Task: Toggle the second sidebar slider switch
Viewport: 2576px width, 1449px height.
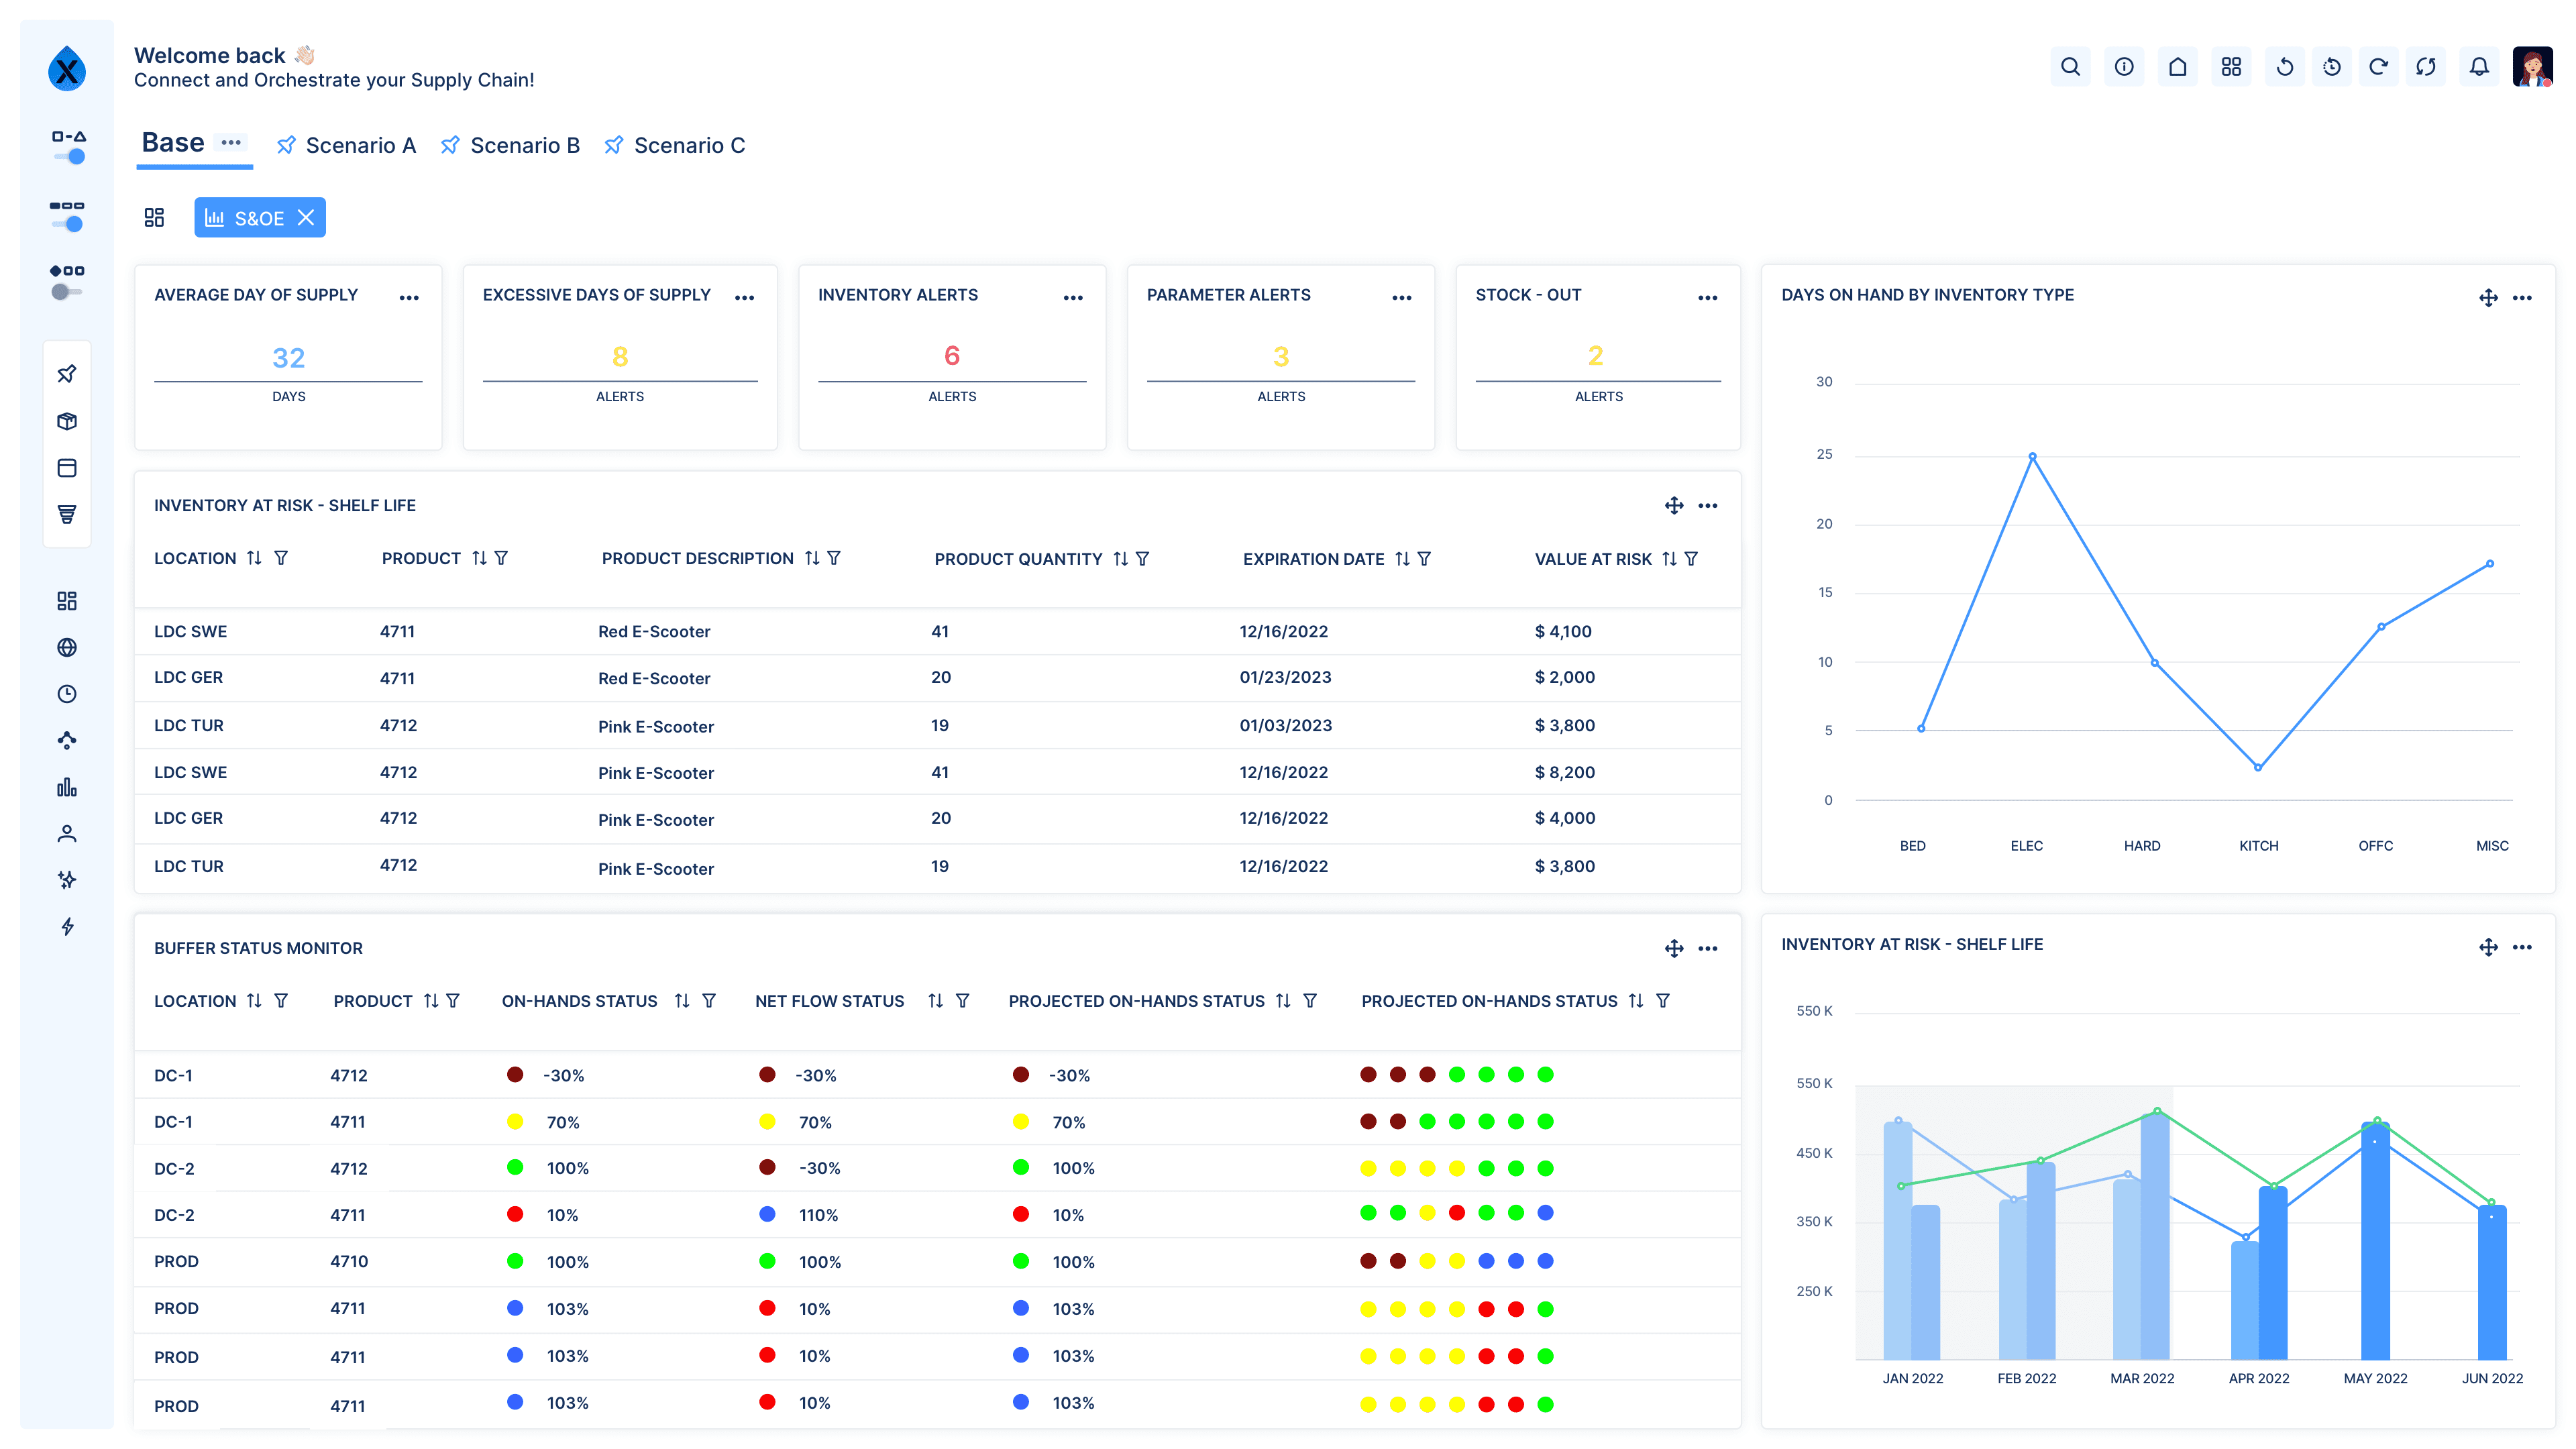Action: [69, 224]
